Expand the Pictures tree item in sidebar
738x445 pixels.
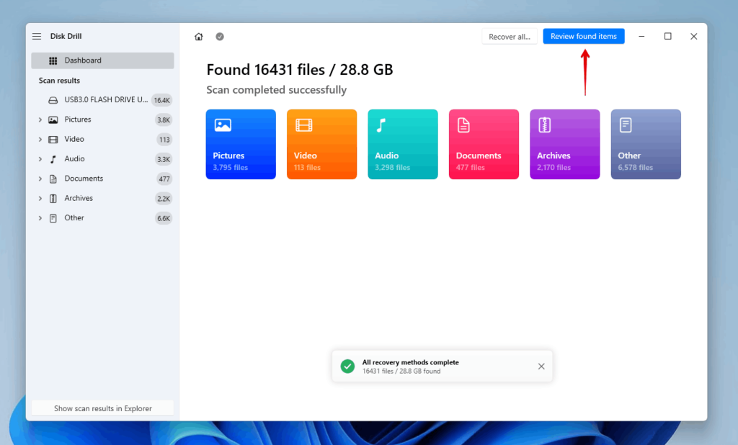pyautogui.click(x=40, y=120)
